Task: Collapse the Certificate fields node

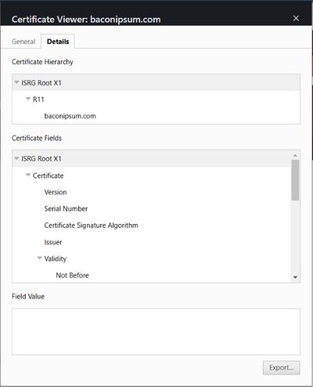Action: (x=28, y=175)
